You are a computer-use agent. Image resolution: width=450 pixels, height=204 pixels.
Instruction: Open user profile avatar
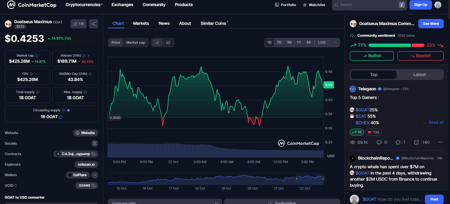click(x=438, y=5)
